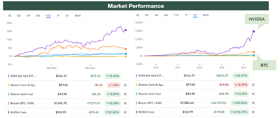This screenshot has height=118, width=280.
Task: Remove iShares Core US Ag from right chart
Action: (x=253, y=85)
